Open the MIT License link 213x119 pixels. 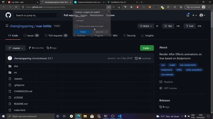(168, 88)
